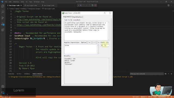
Task: Open editor More Actions ellipsis
Action: pyautogui.click(x=172, y=5)
